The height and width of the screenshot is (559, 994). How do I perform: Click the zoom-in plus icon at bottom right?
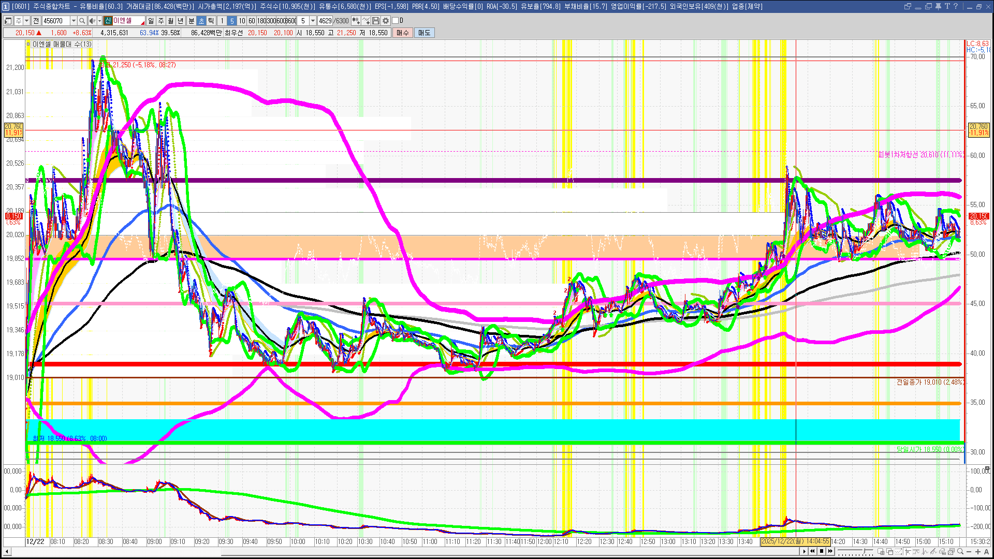point(978,551)
